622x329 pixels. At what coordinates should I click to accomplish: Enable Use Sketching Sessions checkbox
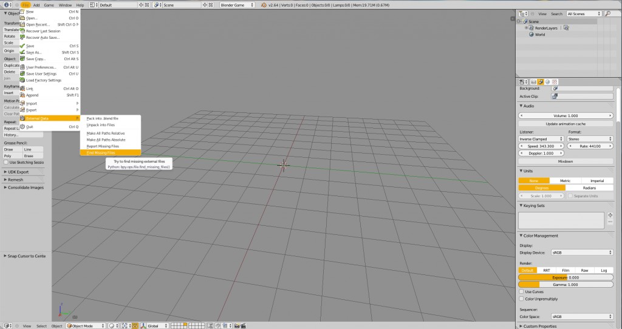pos(7,163)
